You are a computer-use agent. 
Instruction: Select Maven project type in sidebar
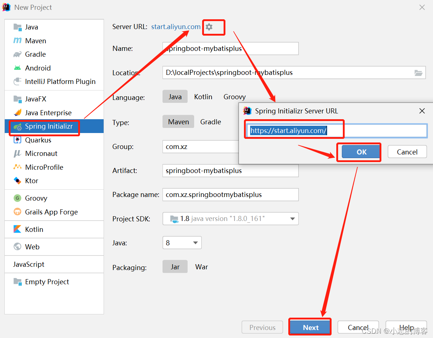(54, 41)
